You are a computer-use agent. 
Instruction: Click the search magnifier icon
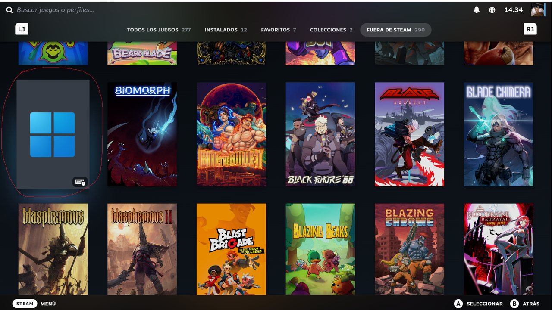point(9,10)
